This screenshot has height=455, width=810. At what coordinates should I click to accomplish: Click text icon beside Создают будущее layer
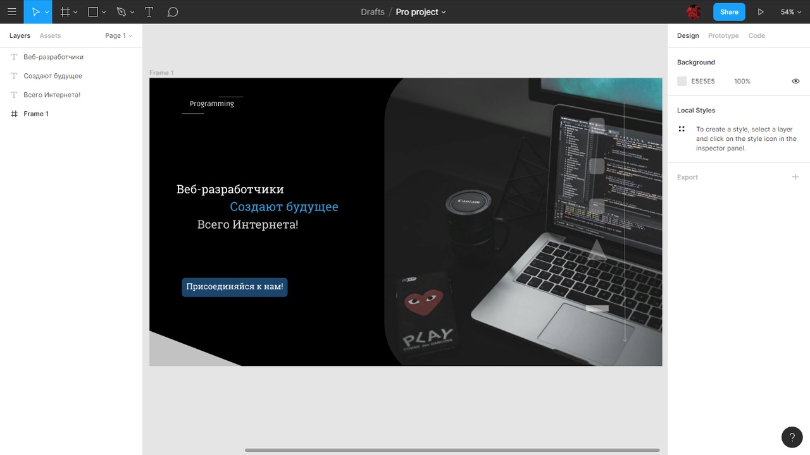click(x=14, y=76)
